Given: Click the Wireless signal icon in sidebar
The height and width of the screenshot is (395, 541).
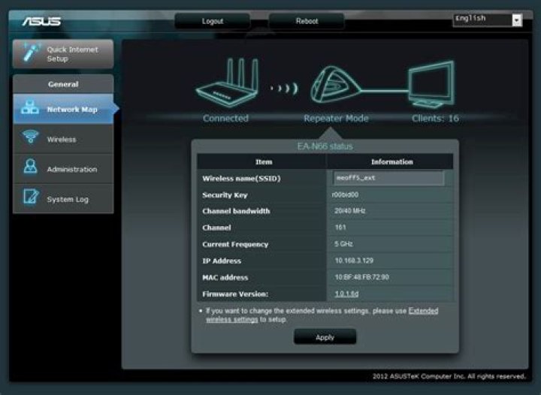Looking at the screenshot, I should coord(30,137).
